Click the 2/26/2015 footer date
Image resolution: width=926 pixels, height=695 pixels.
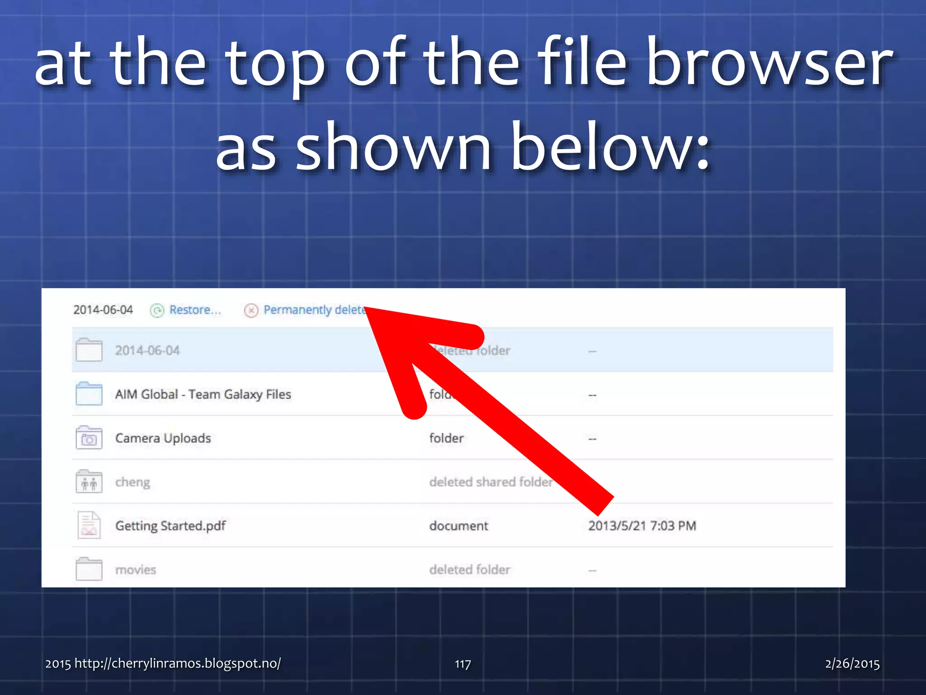pyautogui.click(x=852, y=664)
